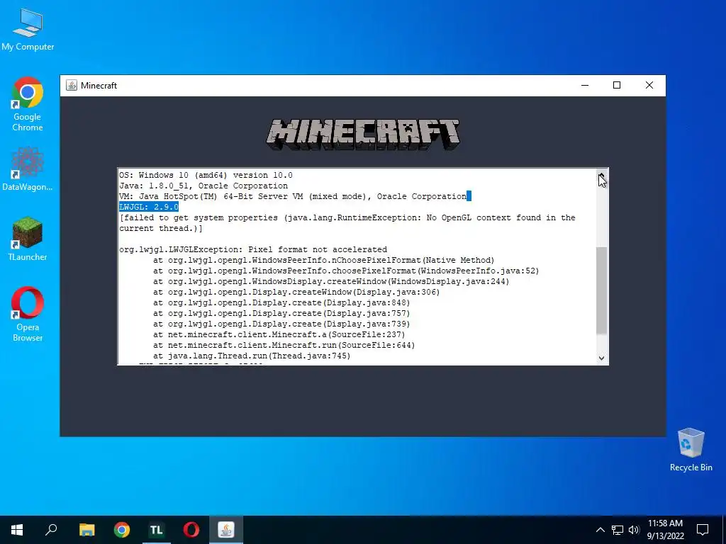
Task: Open Opera from the taskbar
Action: click(x=191, y=530)
